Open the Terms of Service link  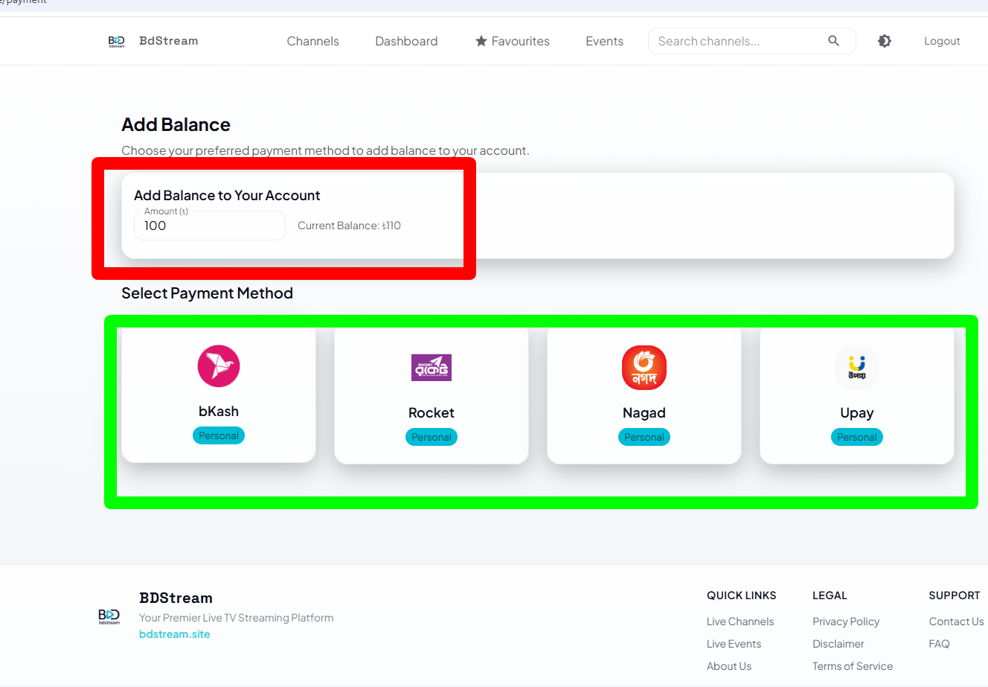(853, 666)
